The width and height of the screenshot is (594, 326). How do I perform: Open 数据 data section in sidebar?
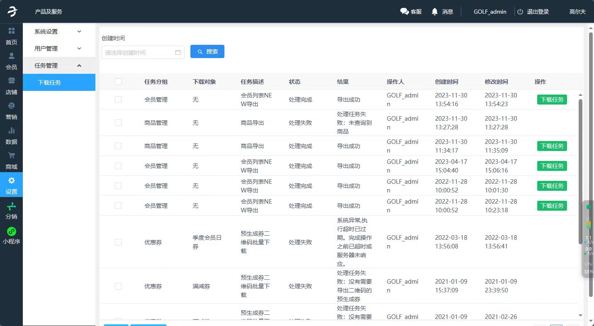[11, 136]
